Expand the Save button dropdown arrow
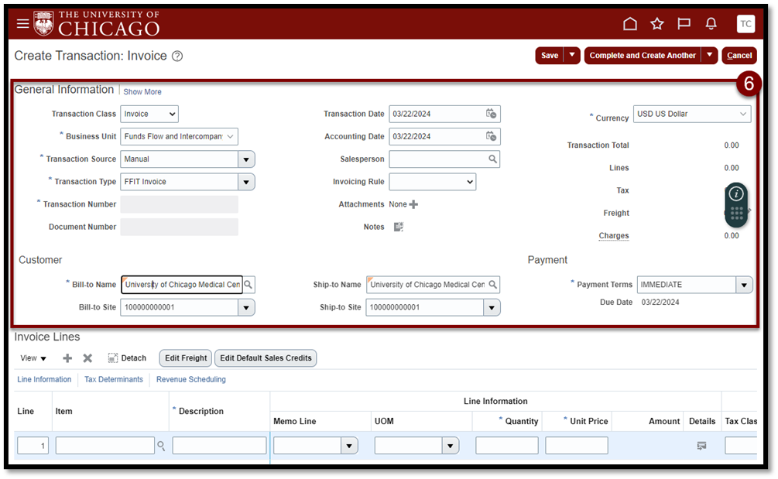This screenshot has height=479, width=778. click(571, 55)
